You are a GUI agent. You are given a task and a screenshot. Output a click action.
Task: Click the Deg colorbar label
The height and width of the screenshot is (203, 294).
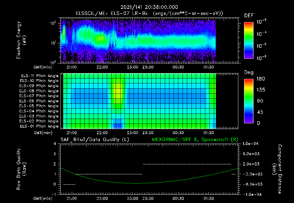pyautogui.click(x=249, y=73)
